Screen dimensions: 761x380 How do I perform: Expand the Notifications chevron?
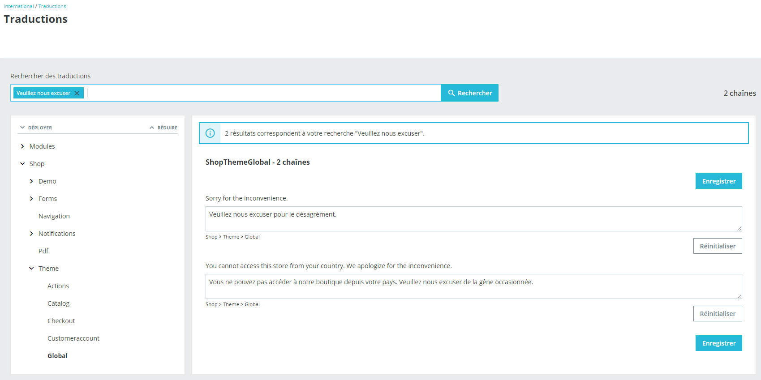31,234
